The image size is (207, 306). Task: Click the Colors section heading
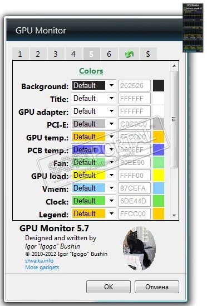tap(91, 71)
